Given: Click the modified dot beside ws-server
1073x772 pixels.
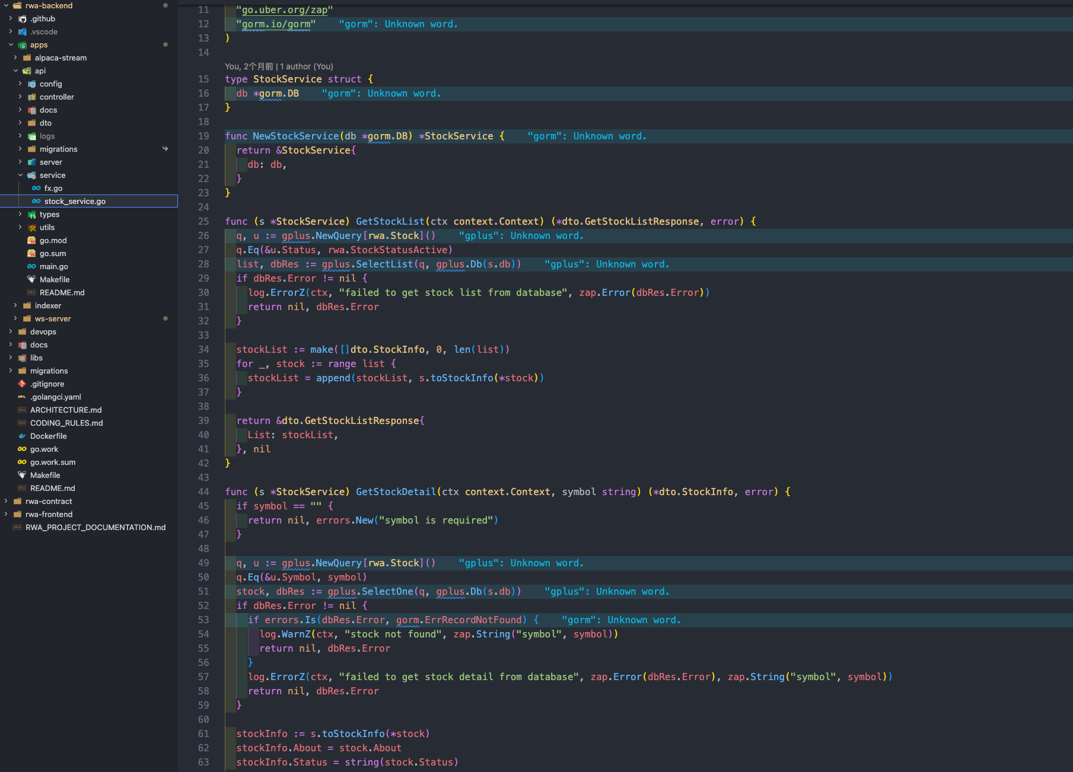Looking at the screenshot, I should 165,318.
